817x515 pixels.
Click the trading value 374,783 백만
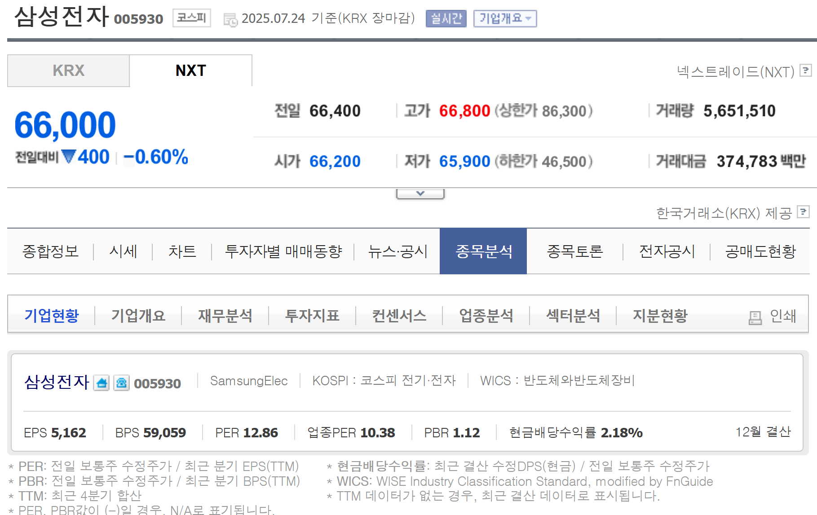click(x=761, y=161)
